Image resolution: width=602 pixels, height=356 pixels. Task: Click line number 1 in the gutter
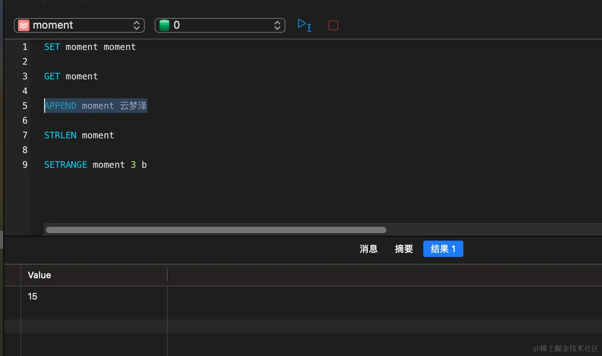[25, 47]
